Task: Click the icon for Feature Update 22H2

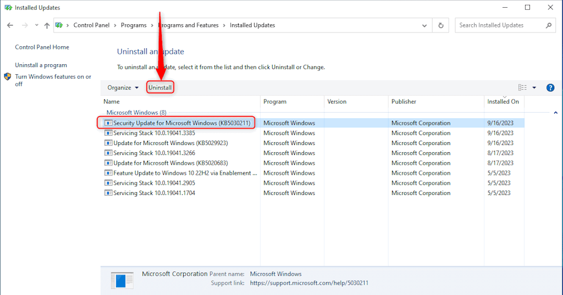Action: pos(108,173)
